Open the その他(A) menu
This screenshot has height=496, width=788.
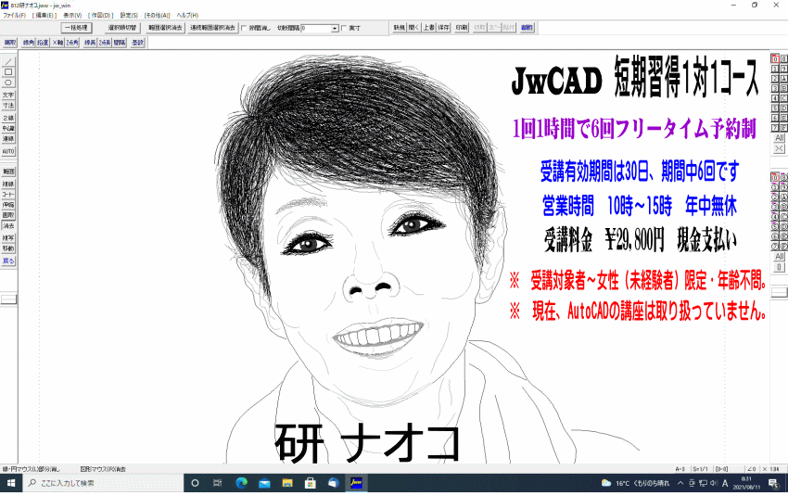coord(158,15)
